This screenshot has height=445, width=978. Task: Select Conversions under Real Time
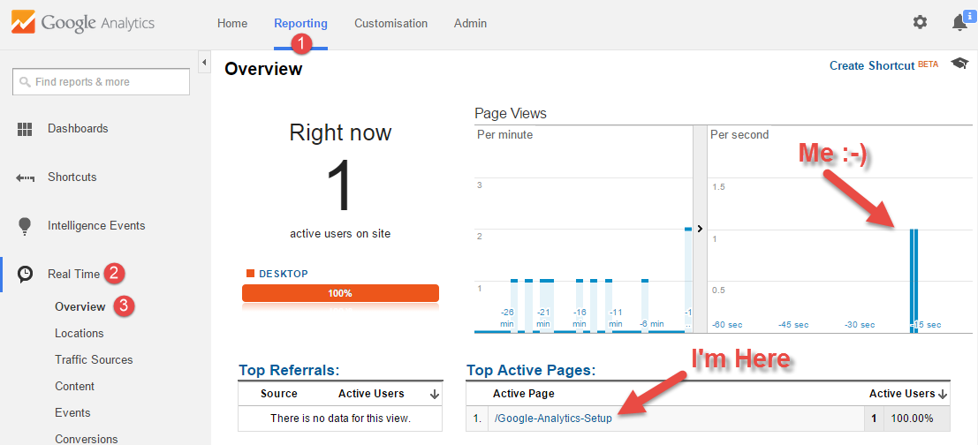(x=86, y=440)
